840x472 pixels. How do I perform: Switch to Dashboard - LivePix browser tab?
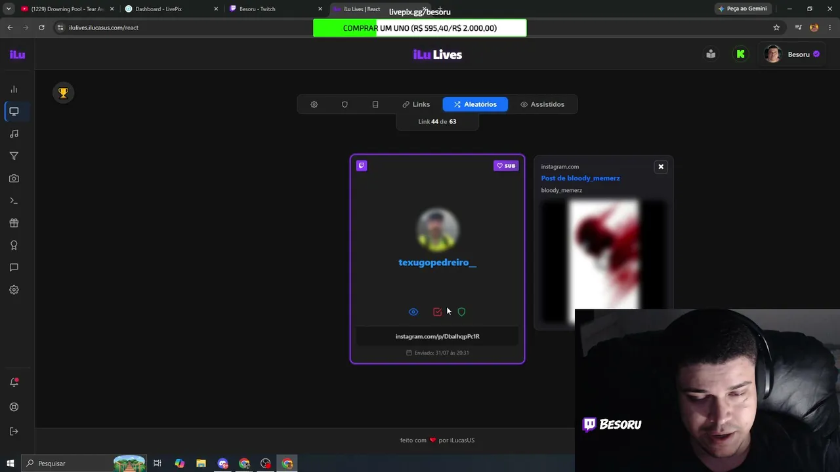point(172,9)
